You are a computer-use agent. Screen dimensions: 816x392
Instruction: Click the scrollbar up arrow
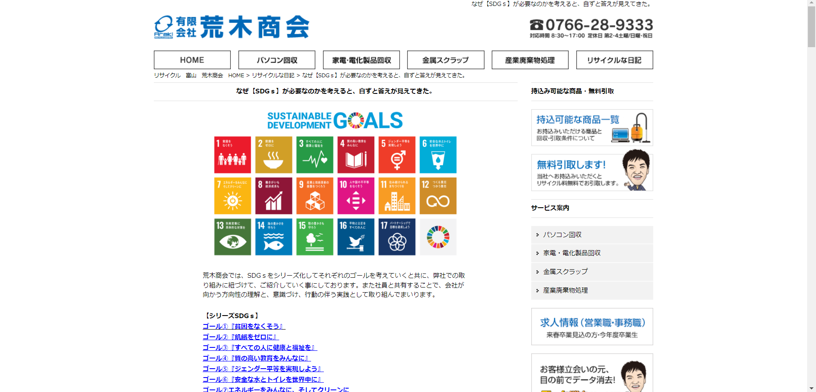point(811,3)
